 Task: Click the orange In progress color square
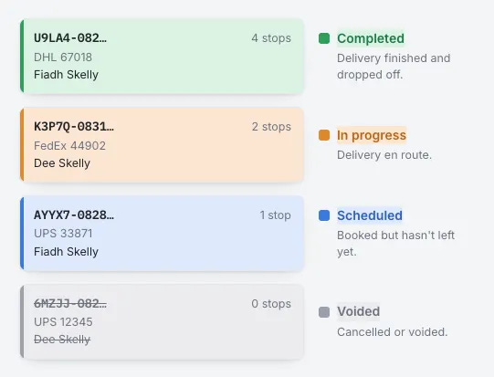[x=324, y=135]
